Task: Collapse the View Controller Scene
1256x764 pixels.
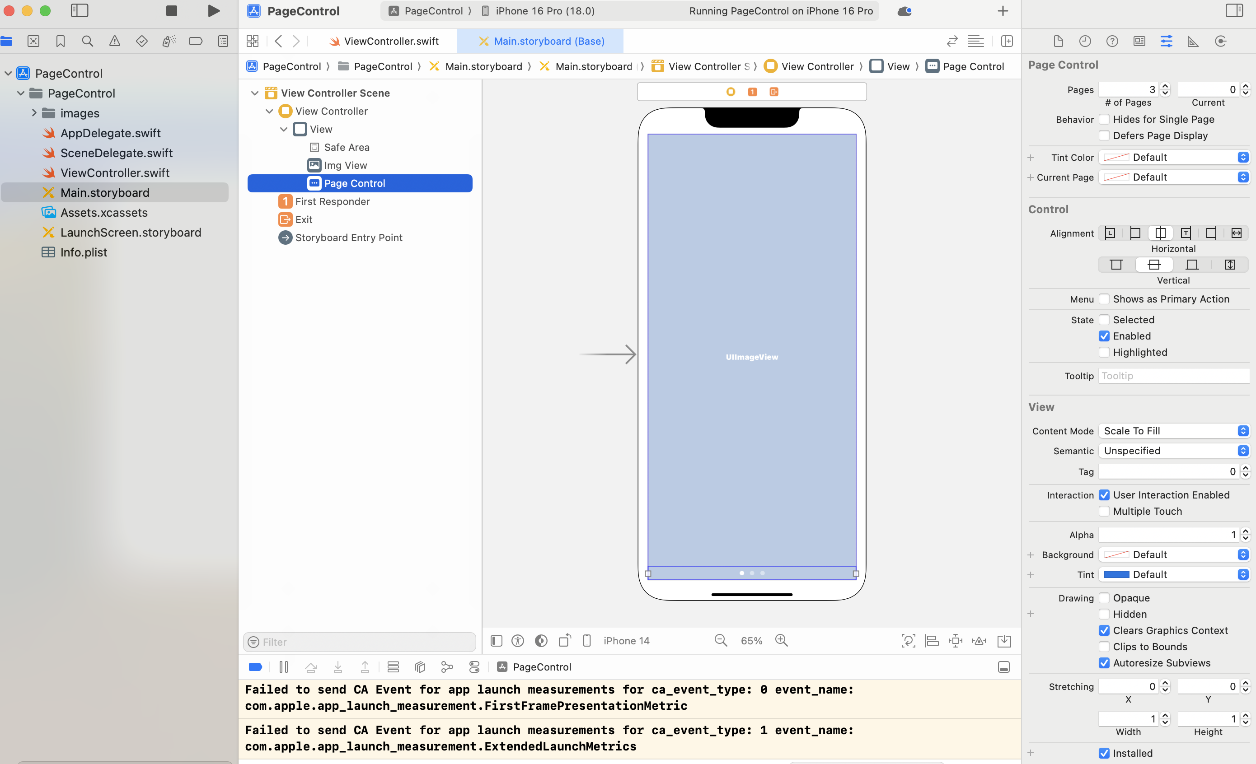Action: pyautogui.click(x=255, y=93)
